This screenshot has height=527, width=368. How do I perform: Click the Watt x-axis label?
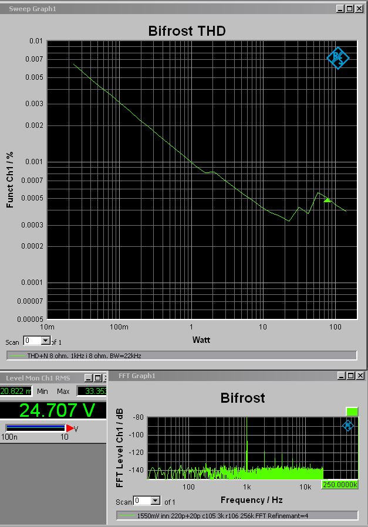coord(201,340)
